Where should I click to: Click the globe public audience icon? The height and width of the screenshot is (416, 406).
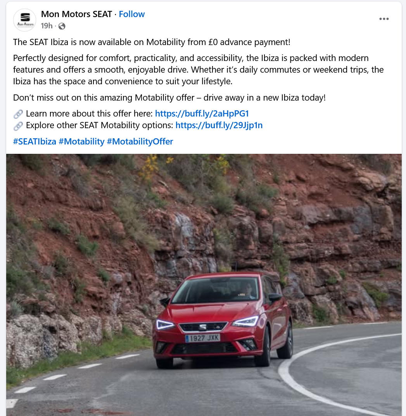(62, 26)
